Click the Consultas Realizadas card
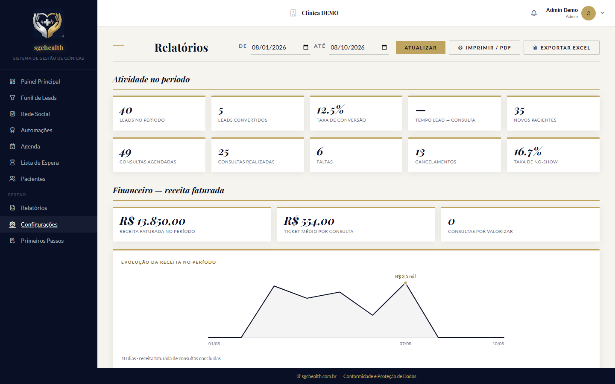This screenshot has width=615, height=384. click(x=258, y=155)
